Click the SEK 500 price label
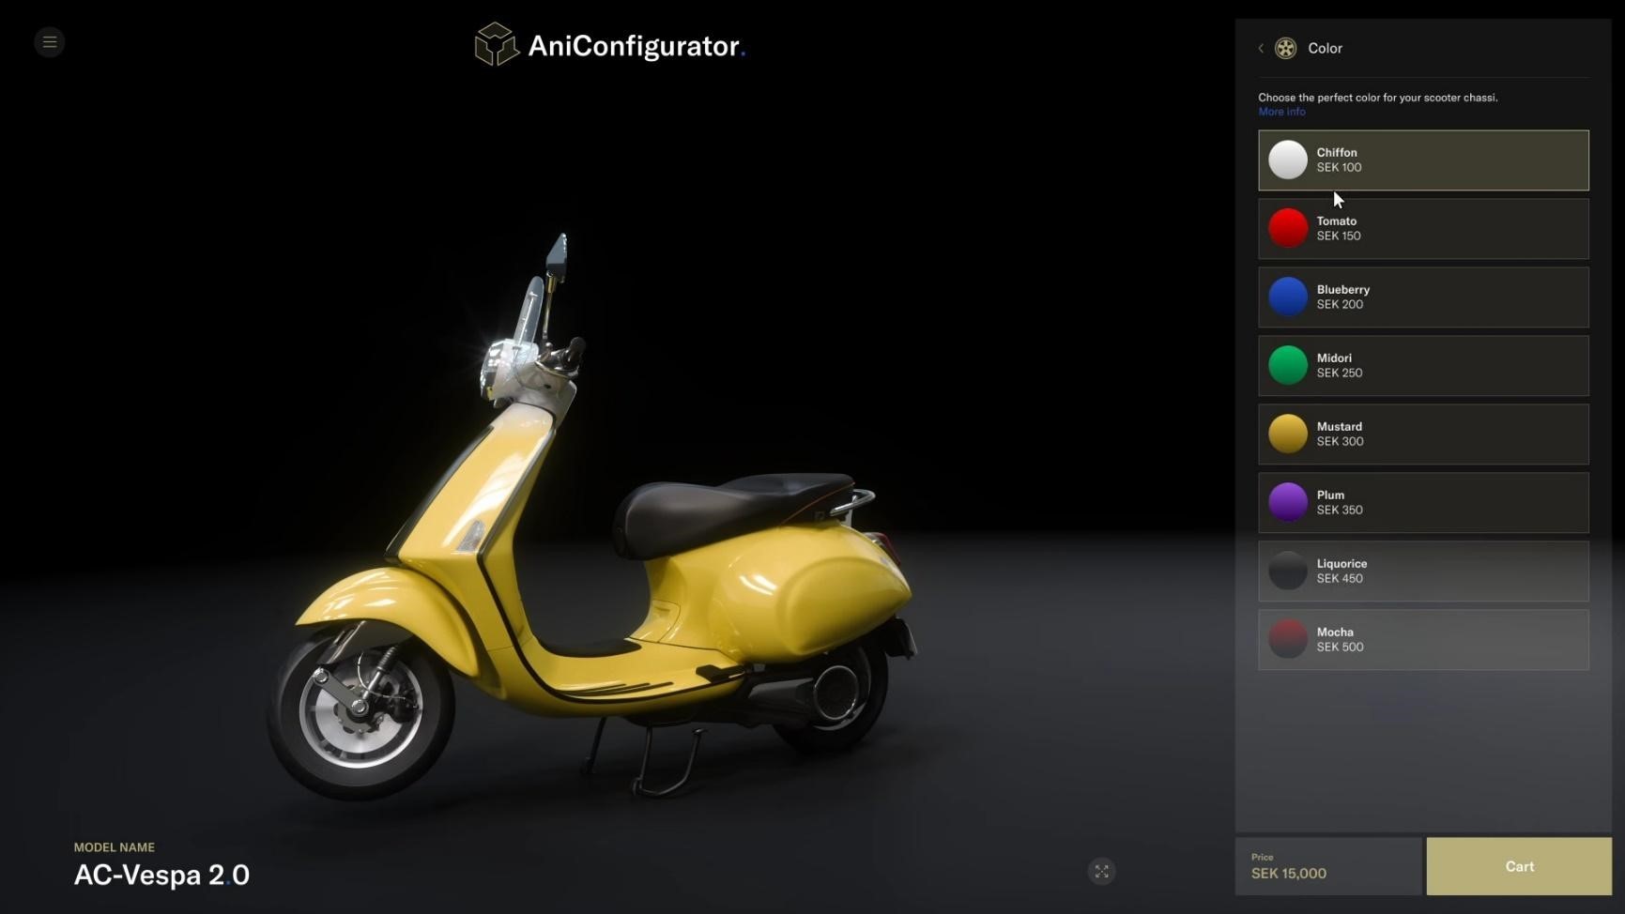The width and height of the screenshot is (1625, 914). pyautogui.click(x=1340, y=647)
